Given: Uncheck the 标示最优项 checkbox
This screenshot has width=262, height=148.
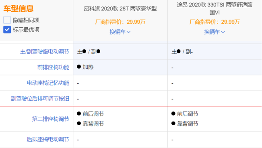Looking at the screenshot, I should [7, 30].
